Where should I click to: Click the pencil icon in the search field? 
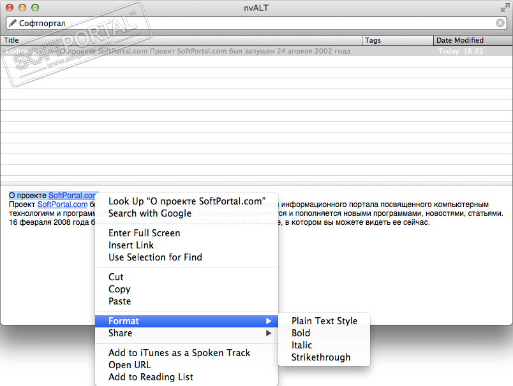12,23
